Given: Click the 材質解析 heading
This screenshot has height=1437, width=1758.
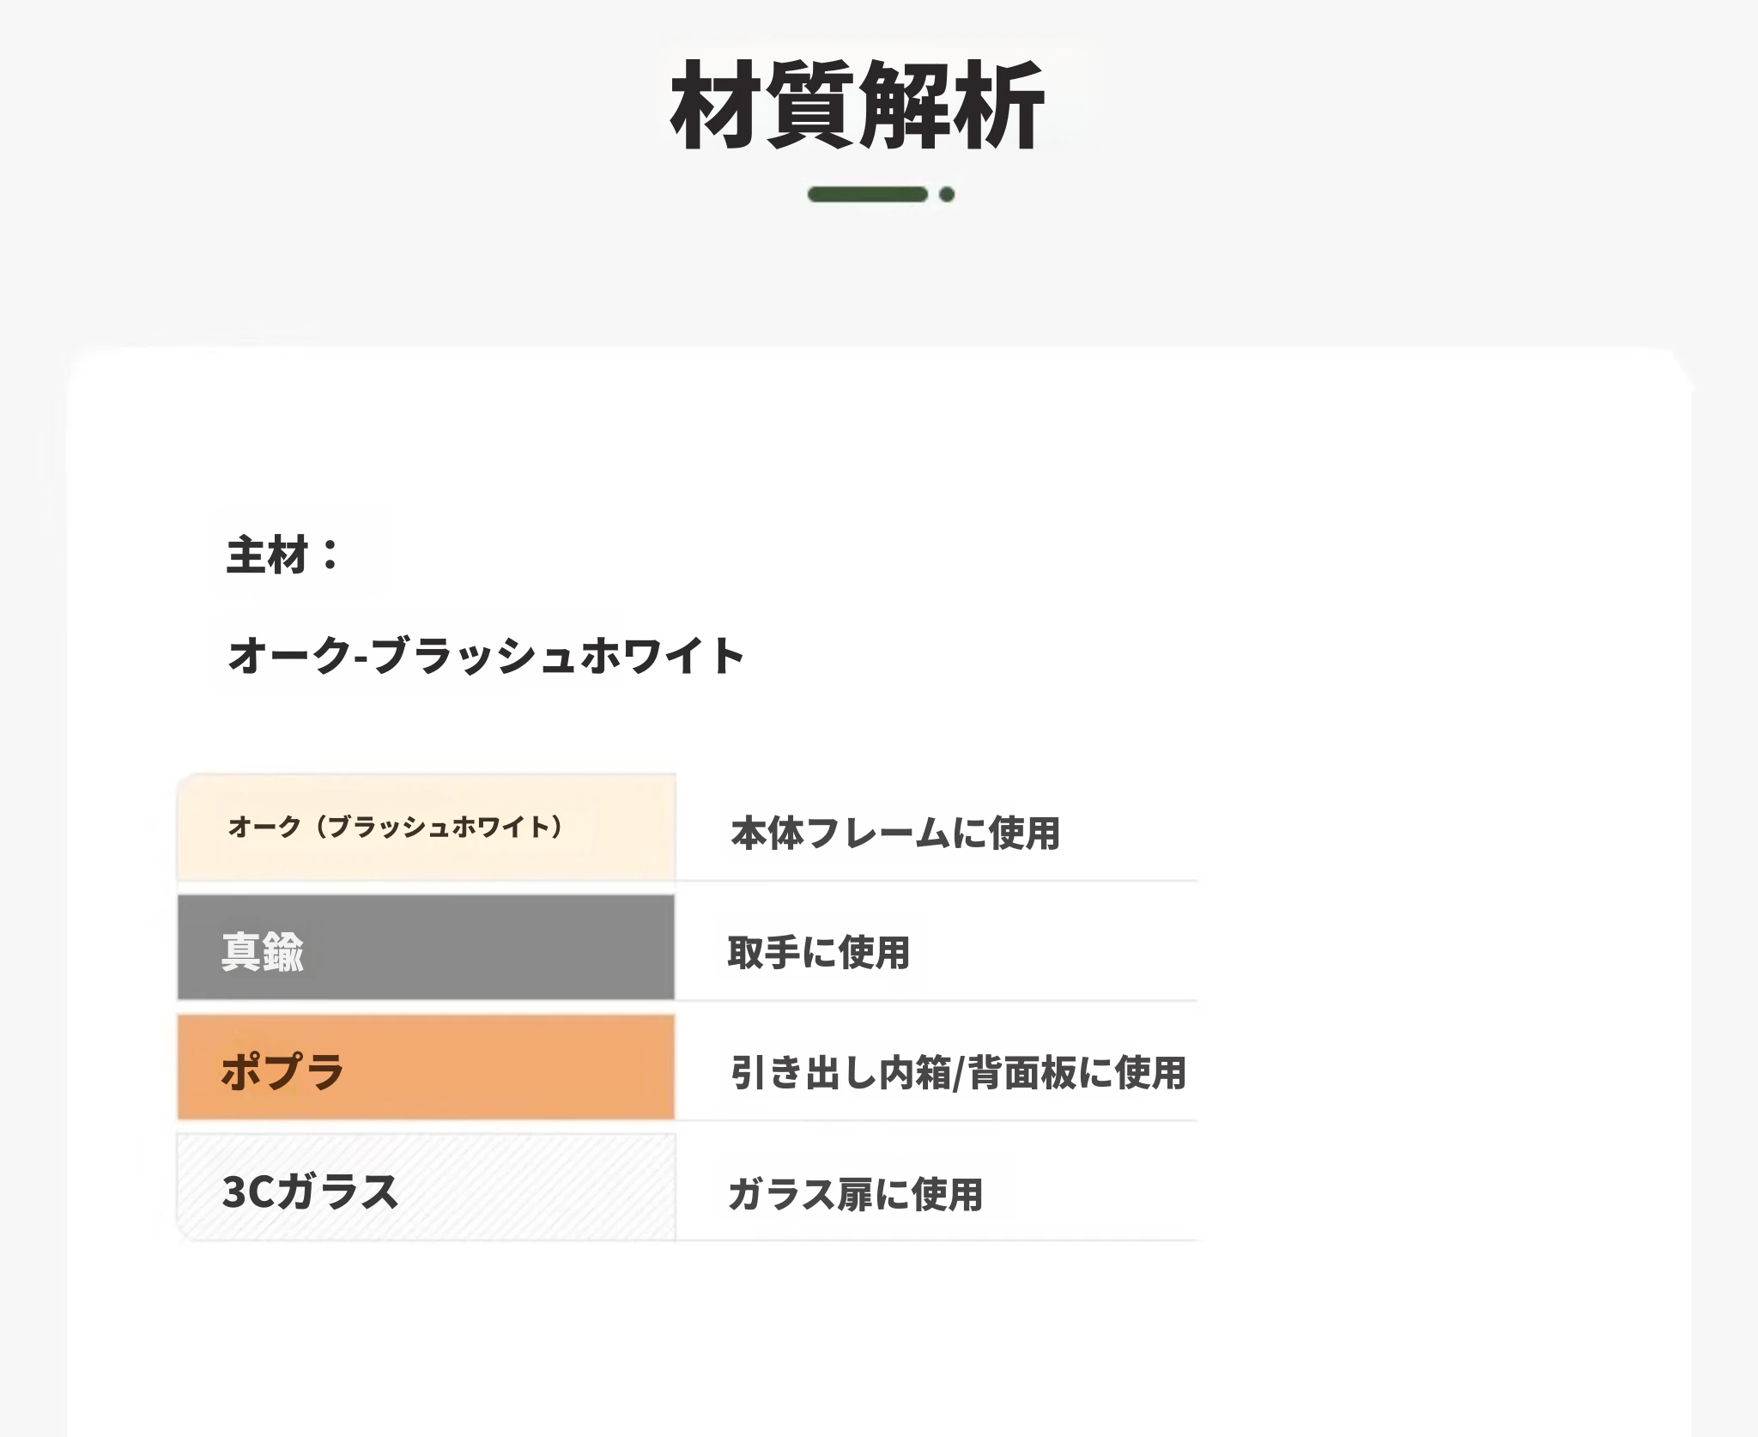Looking at the screenshot, I should point(857,106).
